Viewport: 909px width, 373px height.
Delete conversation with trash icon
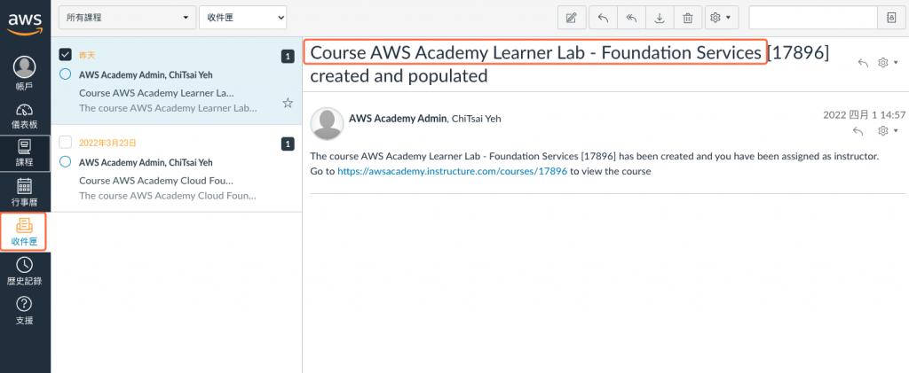coord(688,18)
